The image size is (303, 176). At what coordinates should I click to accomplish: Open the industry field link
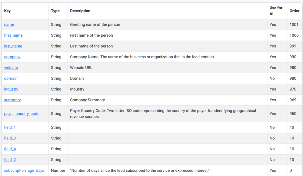pos(11,89)
